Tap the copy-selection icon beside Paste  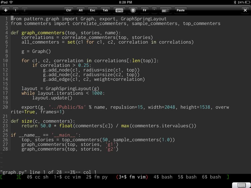point(166,10)
